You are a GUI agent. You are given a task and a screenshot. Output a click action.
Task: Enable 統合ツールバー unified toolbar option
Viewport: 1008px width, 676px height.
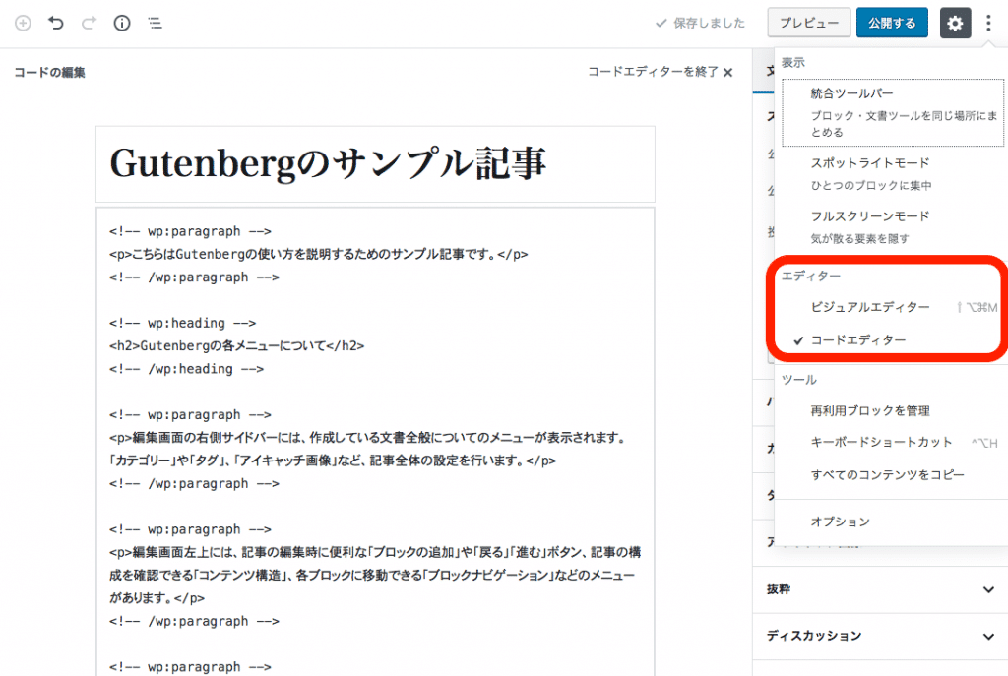tap(893, 112)
